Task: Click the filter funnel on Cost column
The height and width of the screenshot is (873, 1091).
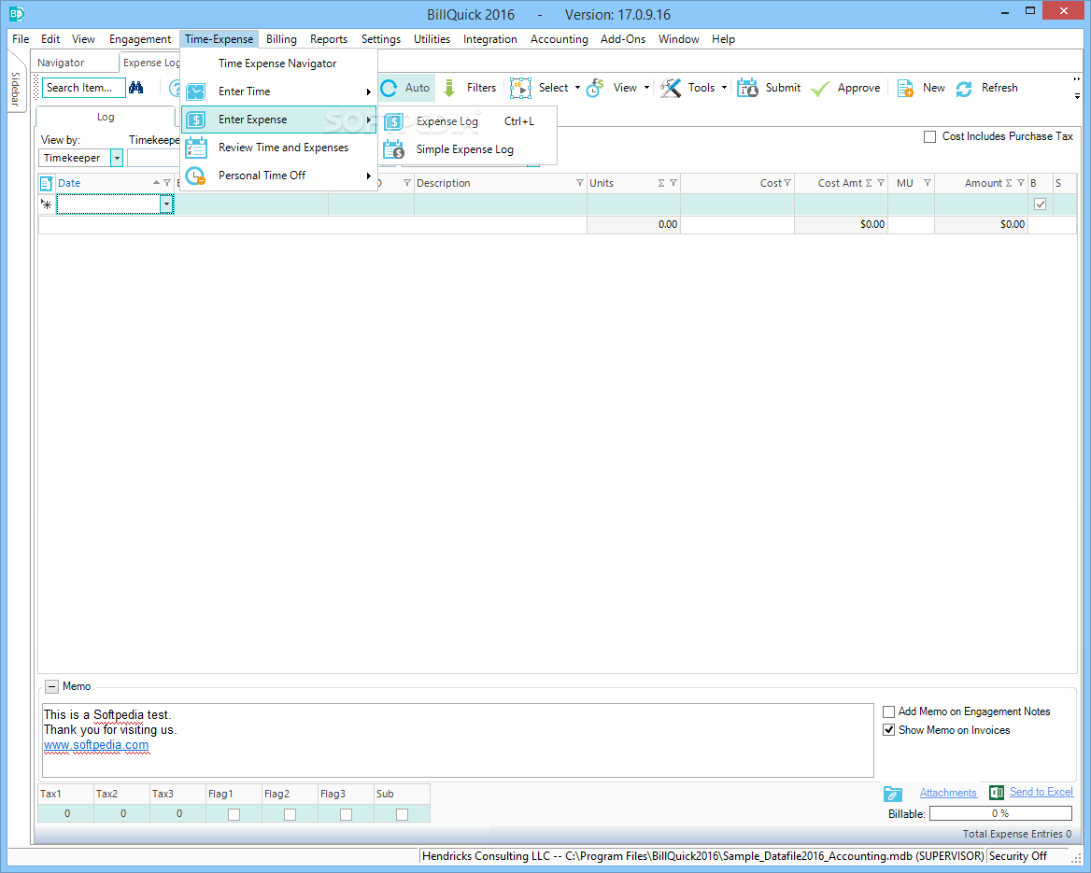Action: 786,183
